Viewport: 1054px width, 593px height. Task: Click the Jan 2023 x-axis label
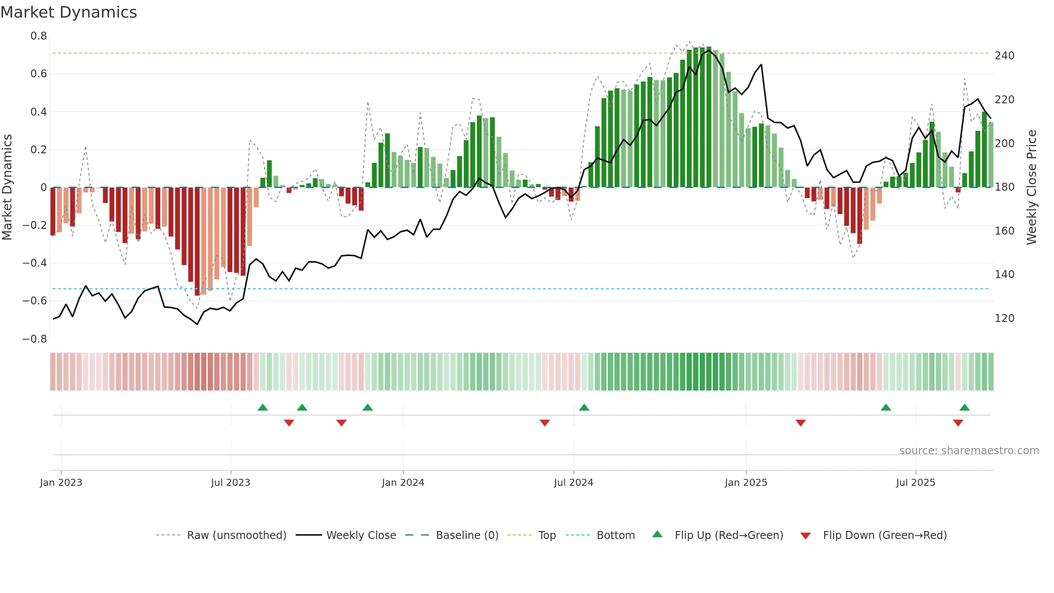(61, 482)
